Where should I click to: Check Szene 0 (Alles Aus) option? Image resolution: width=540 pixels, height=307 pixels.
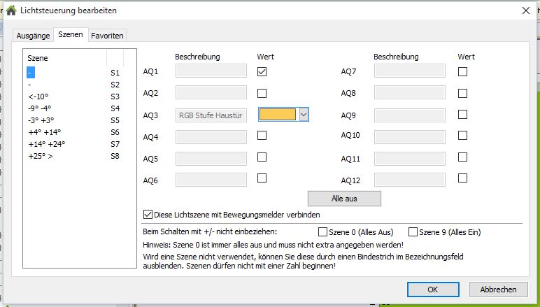[x=323, y=232]
